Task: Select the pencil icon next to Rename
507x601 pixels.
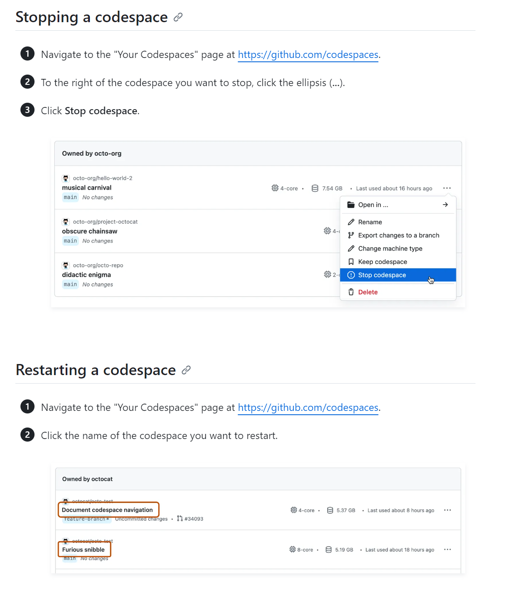Action: point(351,222)
